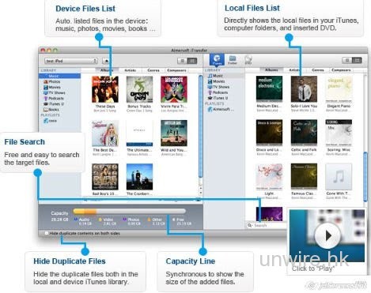The image size is (371, 293).
Task: Select the Celtic and Folk album cover
Action: pos(304,133)
